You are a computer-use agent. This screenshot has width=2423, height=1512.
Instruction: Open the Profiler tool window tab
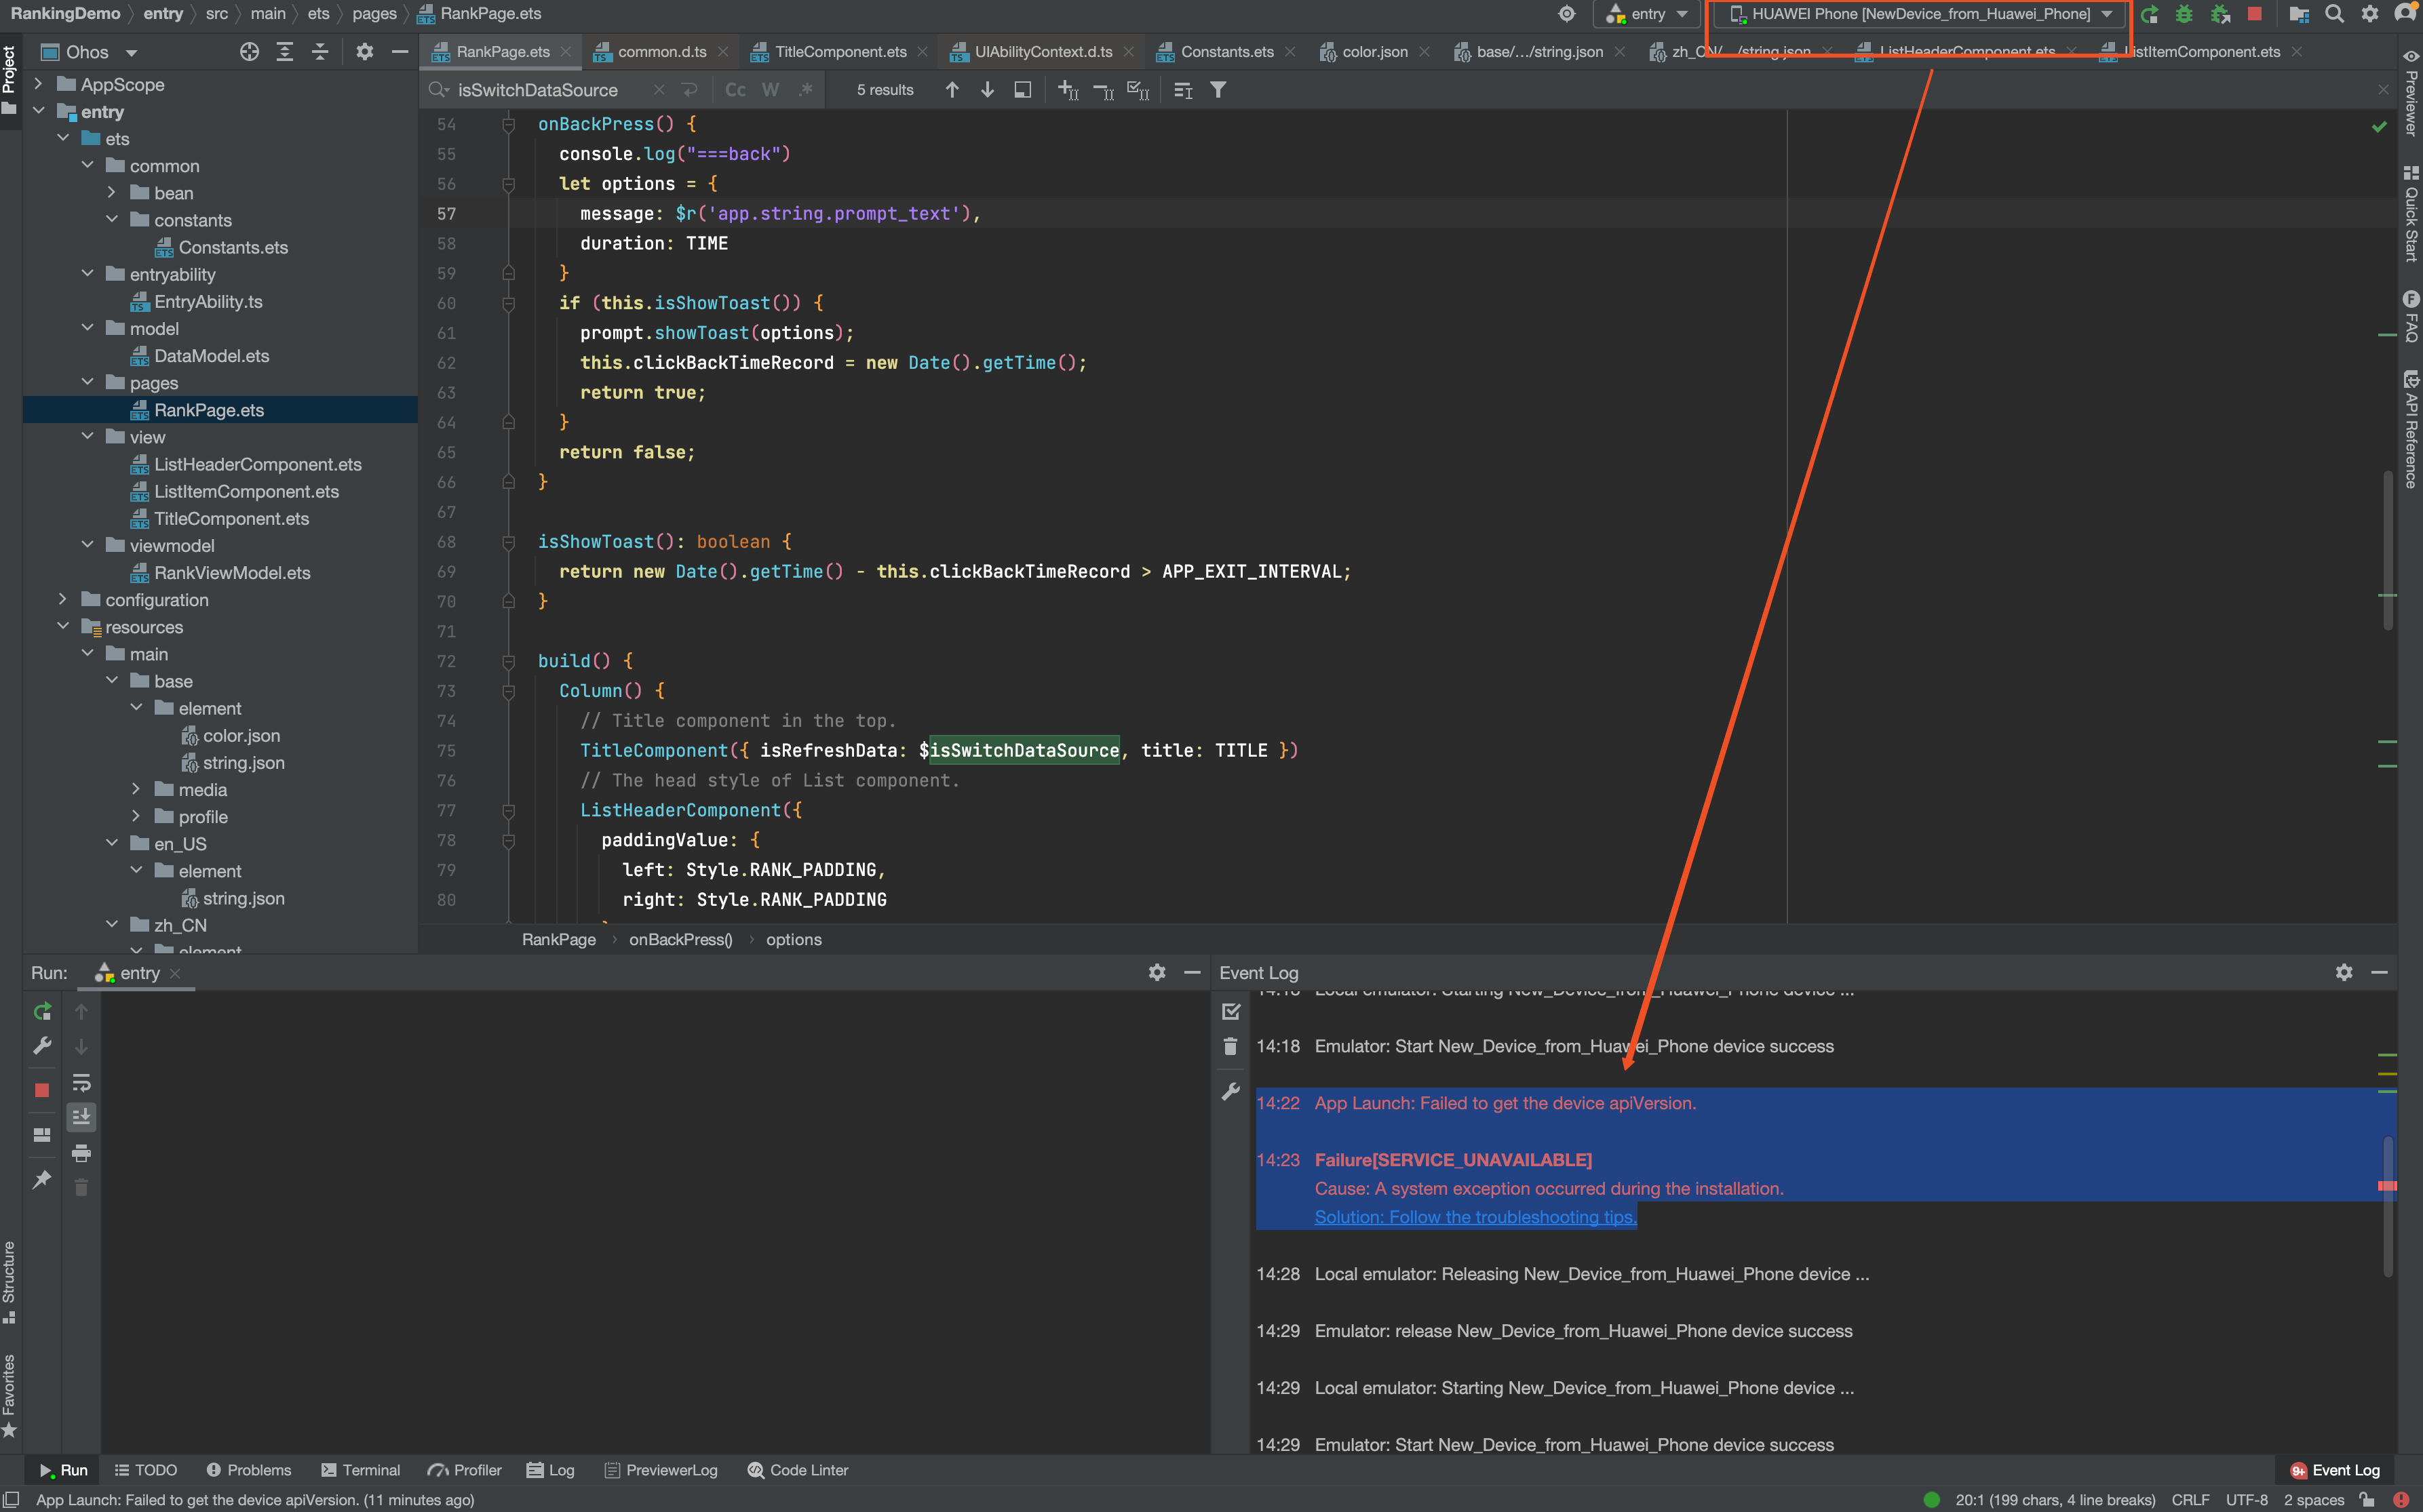(x=465, y=1470)
